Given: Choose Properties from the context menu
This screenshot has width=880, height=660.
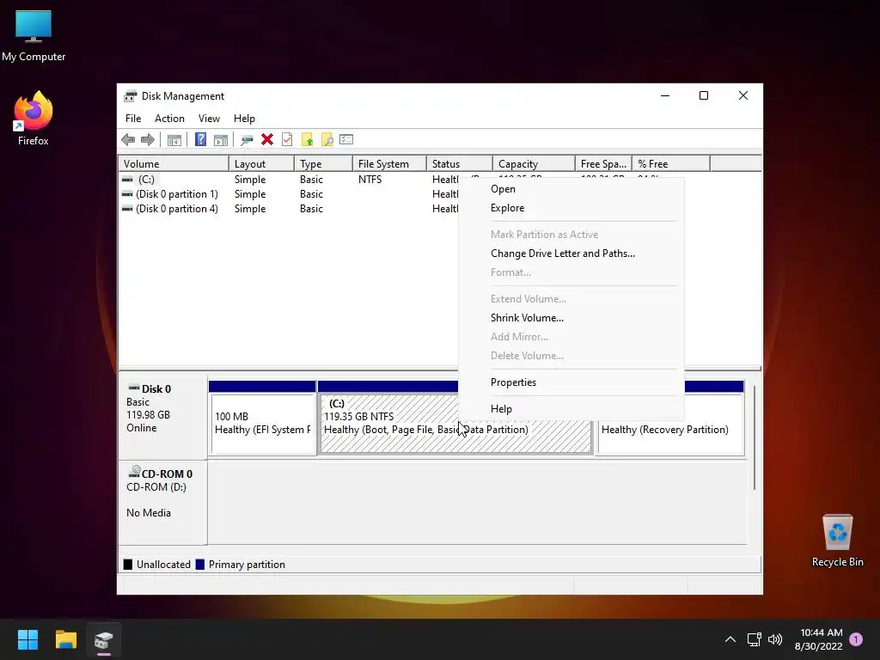Looking at the screenshot, I should point(571,382).
